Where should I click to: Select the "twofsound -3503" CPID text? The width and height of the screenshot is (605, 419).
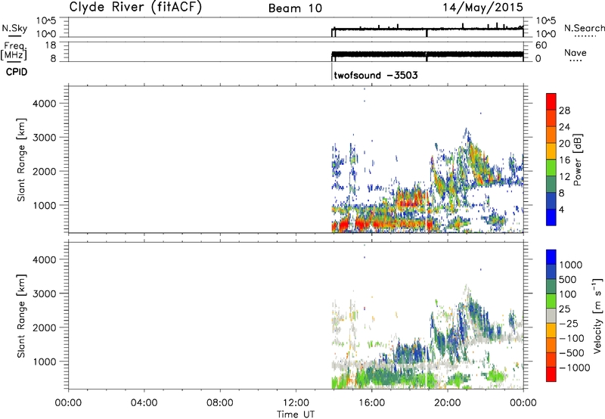tap(376, 75)
